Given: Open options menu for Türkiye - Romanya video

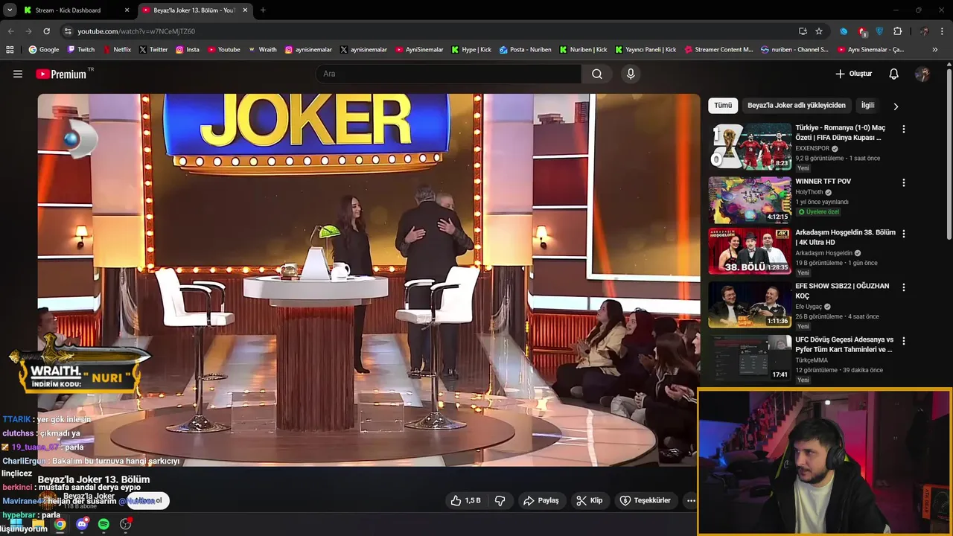Looking at the screenshot, I should pos(904,129).
